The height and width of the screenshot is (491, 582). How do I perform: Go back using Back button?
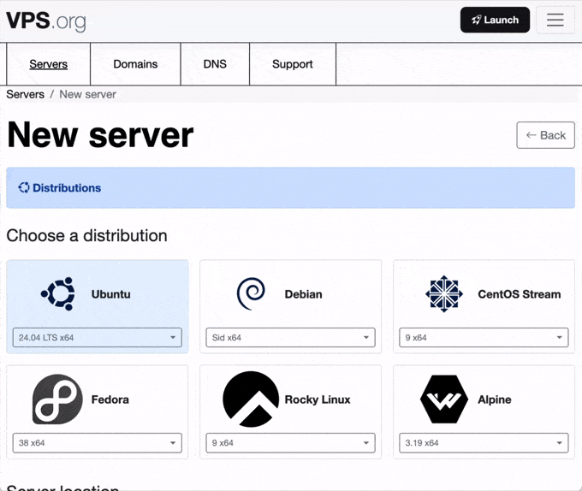545,135
